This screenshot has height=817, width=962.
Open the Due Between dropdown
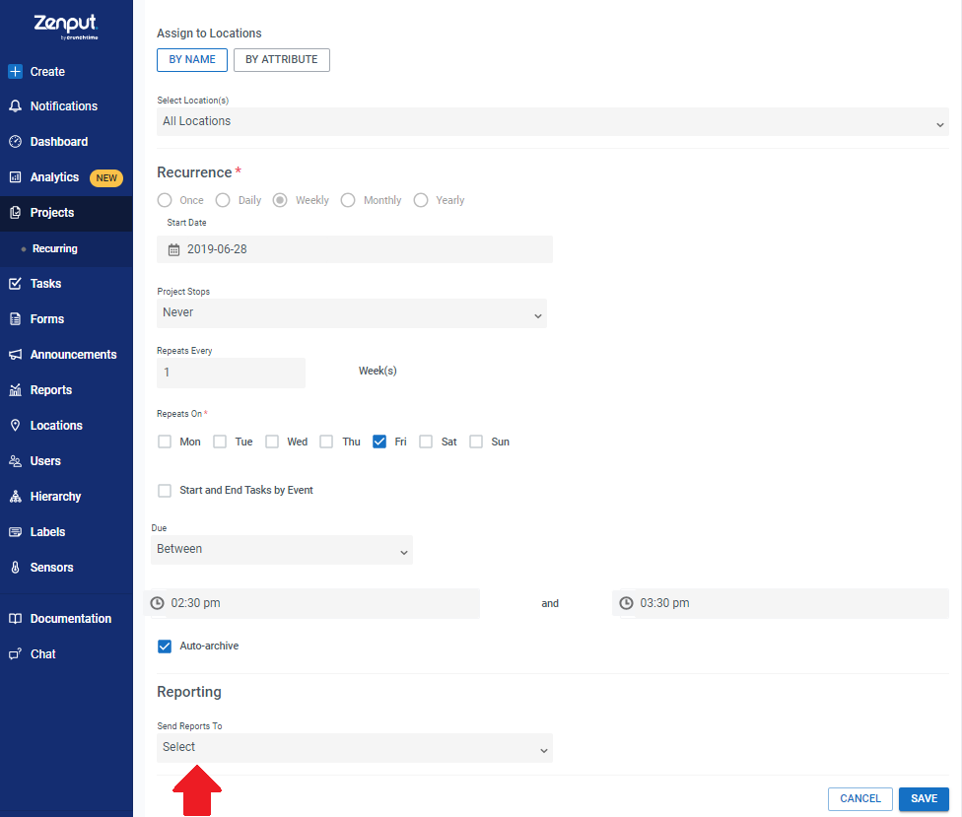(282, 550)
